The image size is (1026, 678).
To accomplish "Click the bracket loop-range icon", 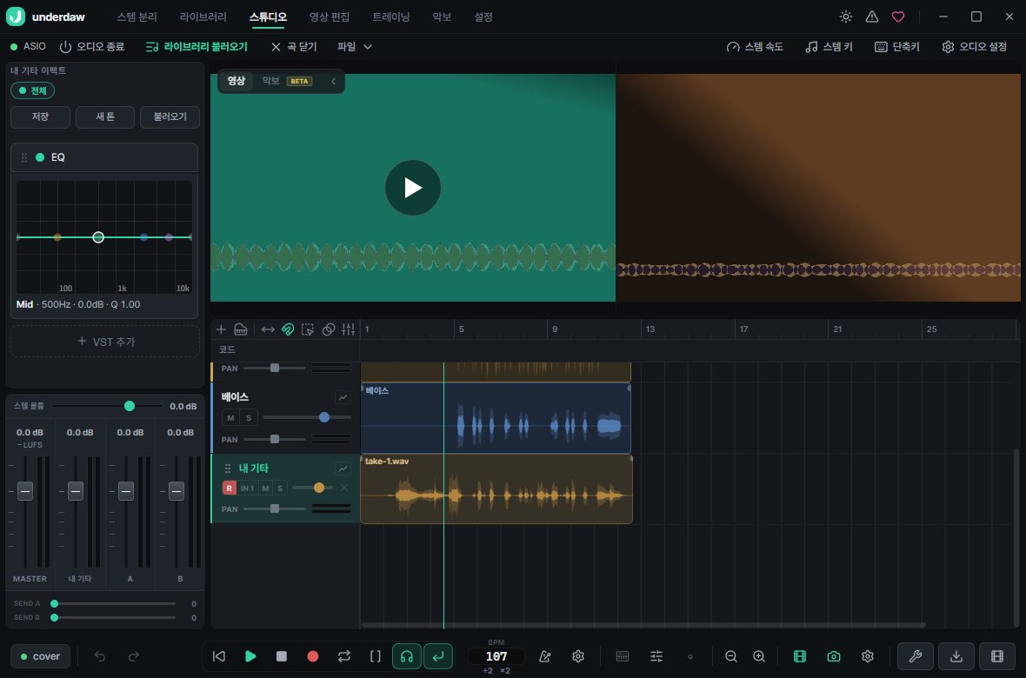I will [376, 656].
